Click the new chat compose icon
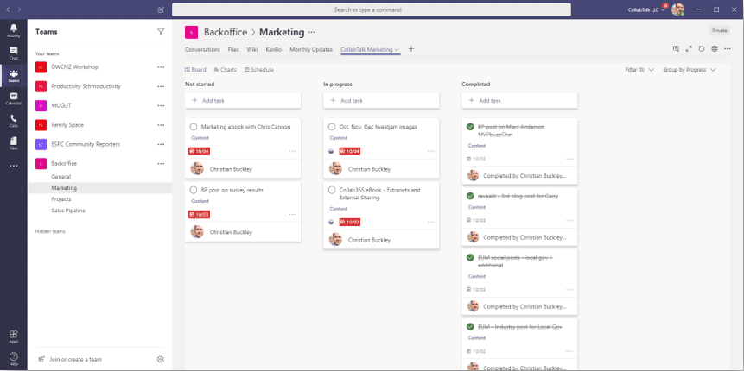The width and height of the screenshot is (744, 371). (x=161, y=9)
